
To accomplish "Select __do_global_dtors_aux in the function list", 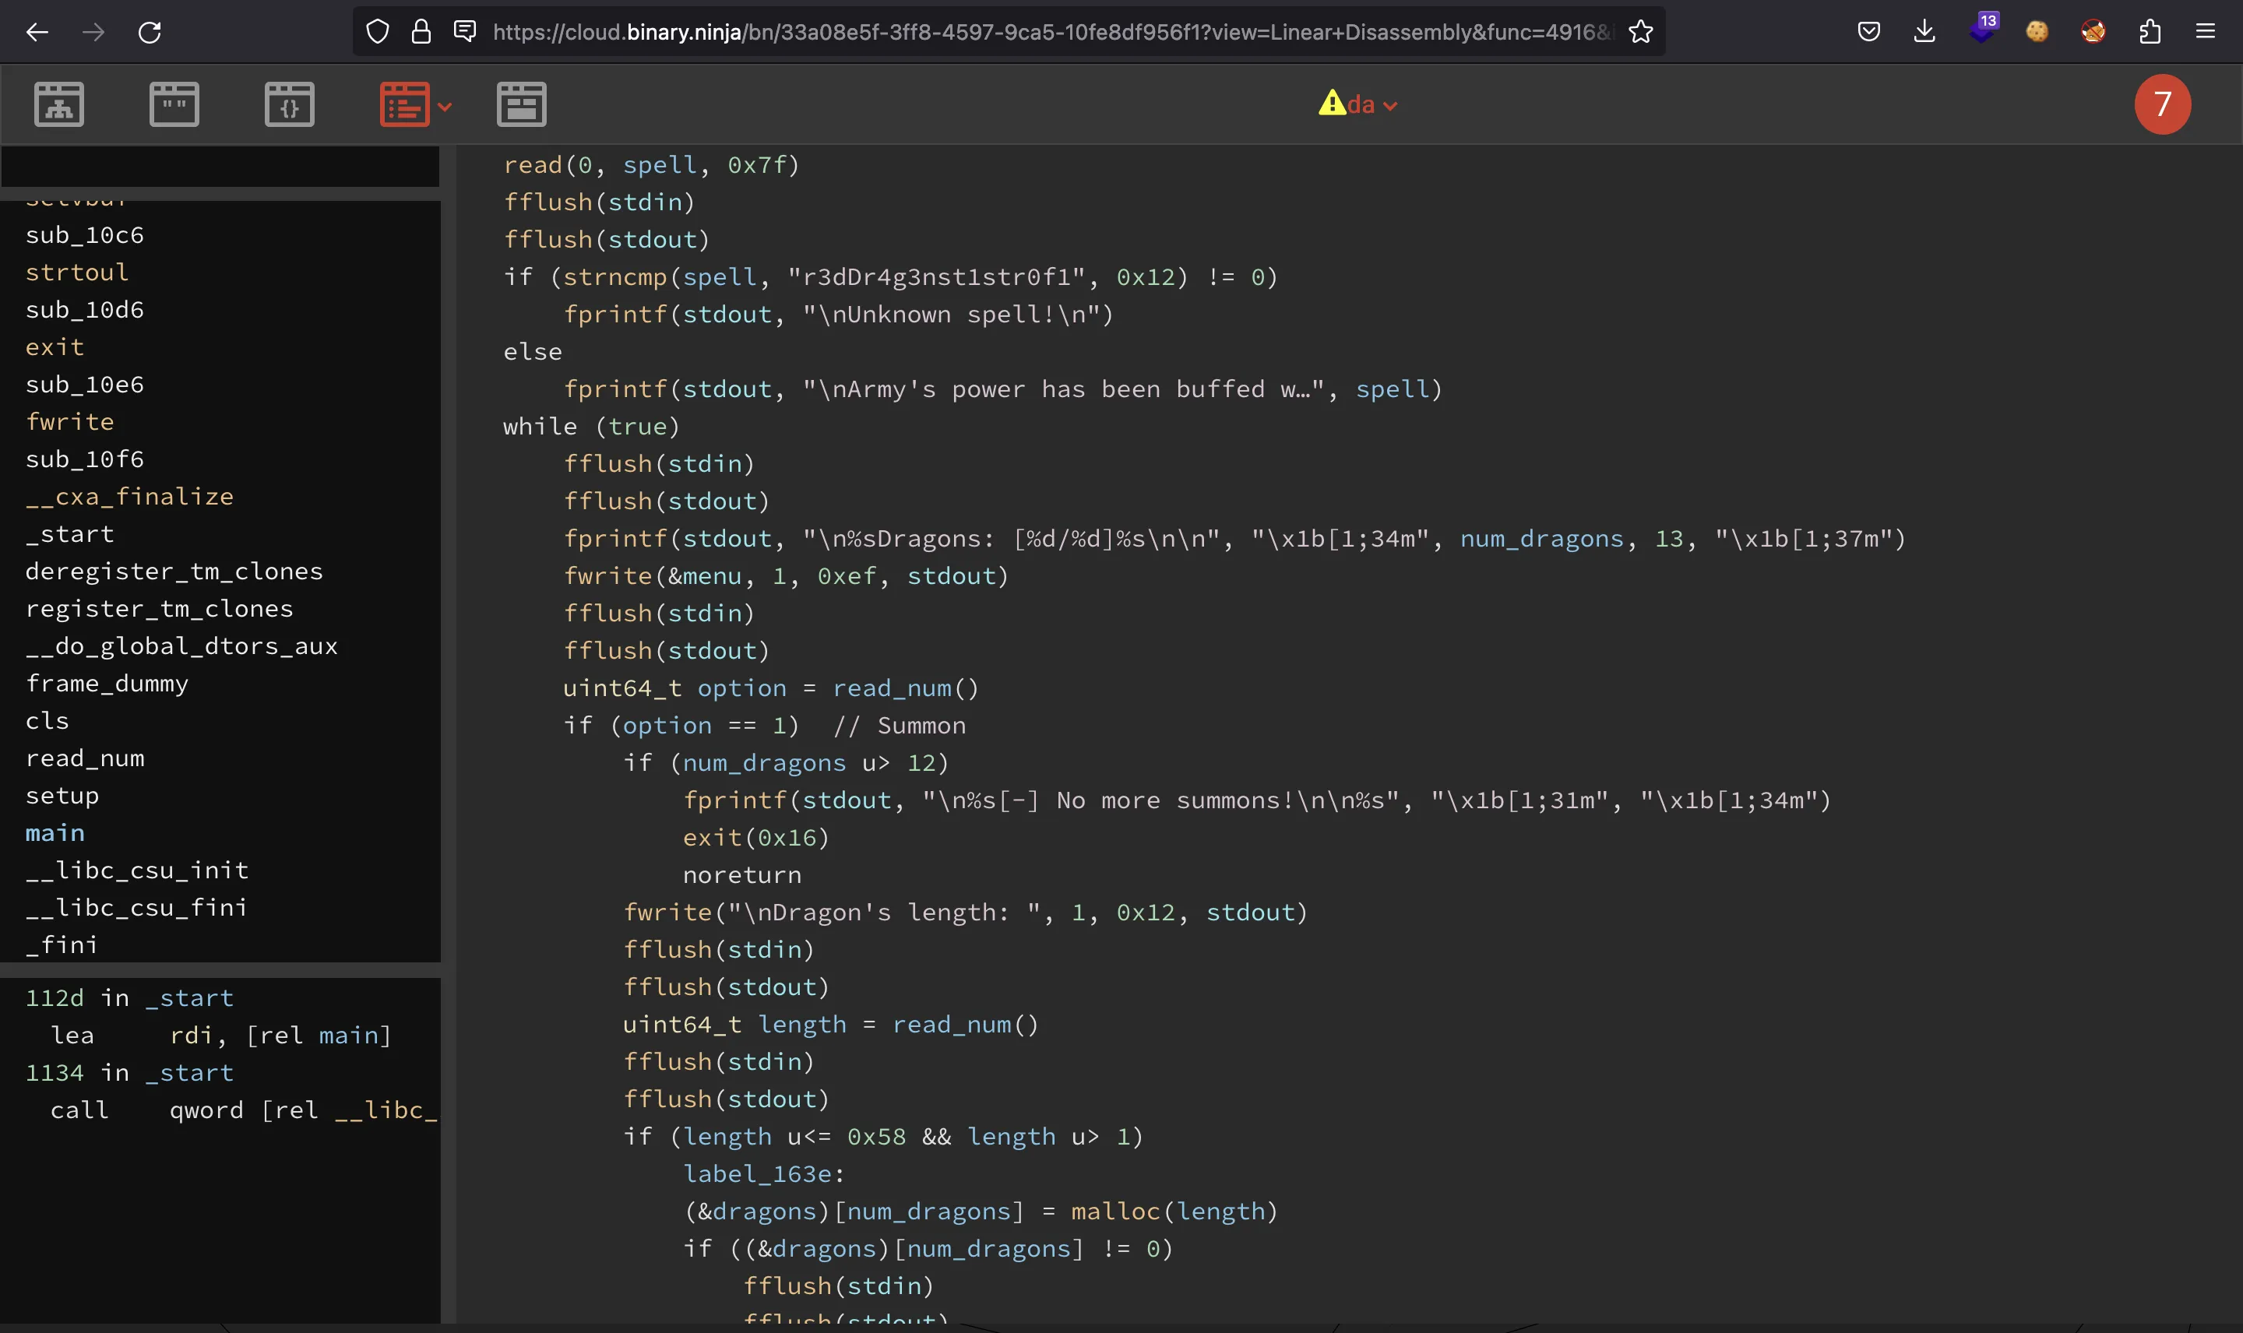I will coord(181,645).
